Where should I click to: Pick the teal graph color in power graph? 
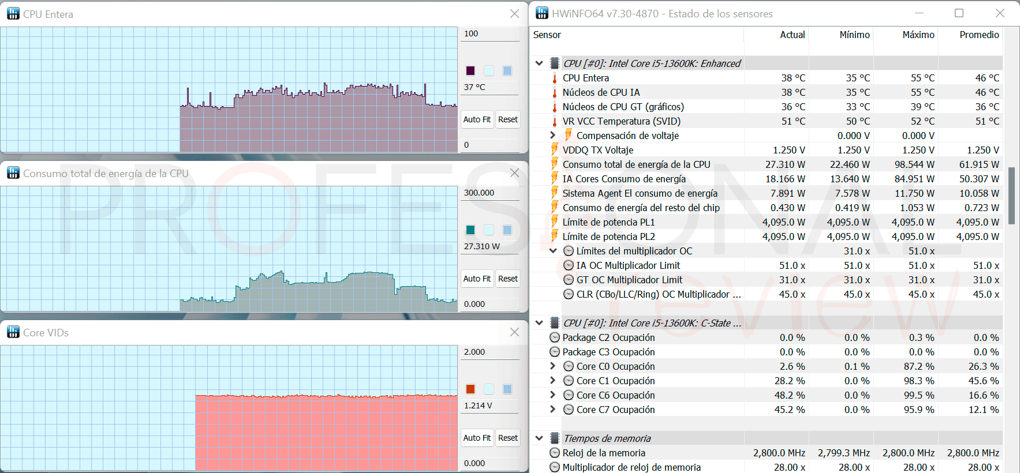coord(470,230)
